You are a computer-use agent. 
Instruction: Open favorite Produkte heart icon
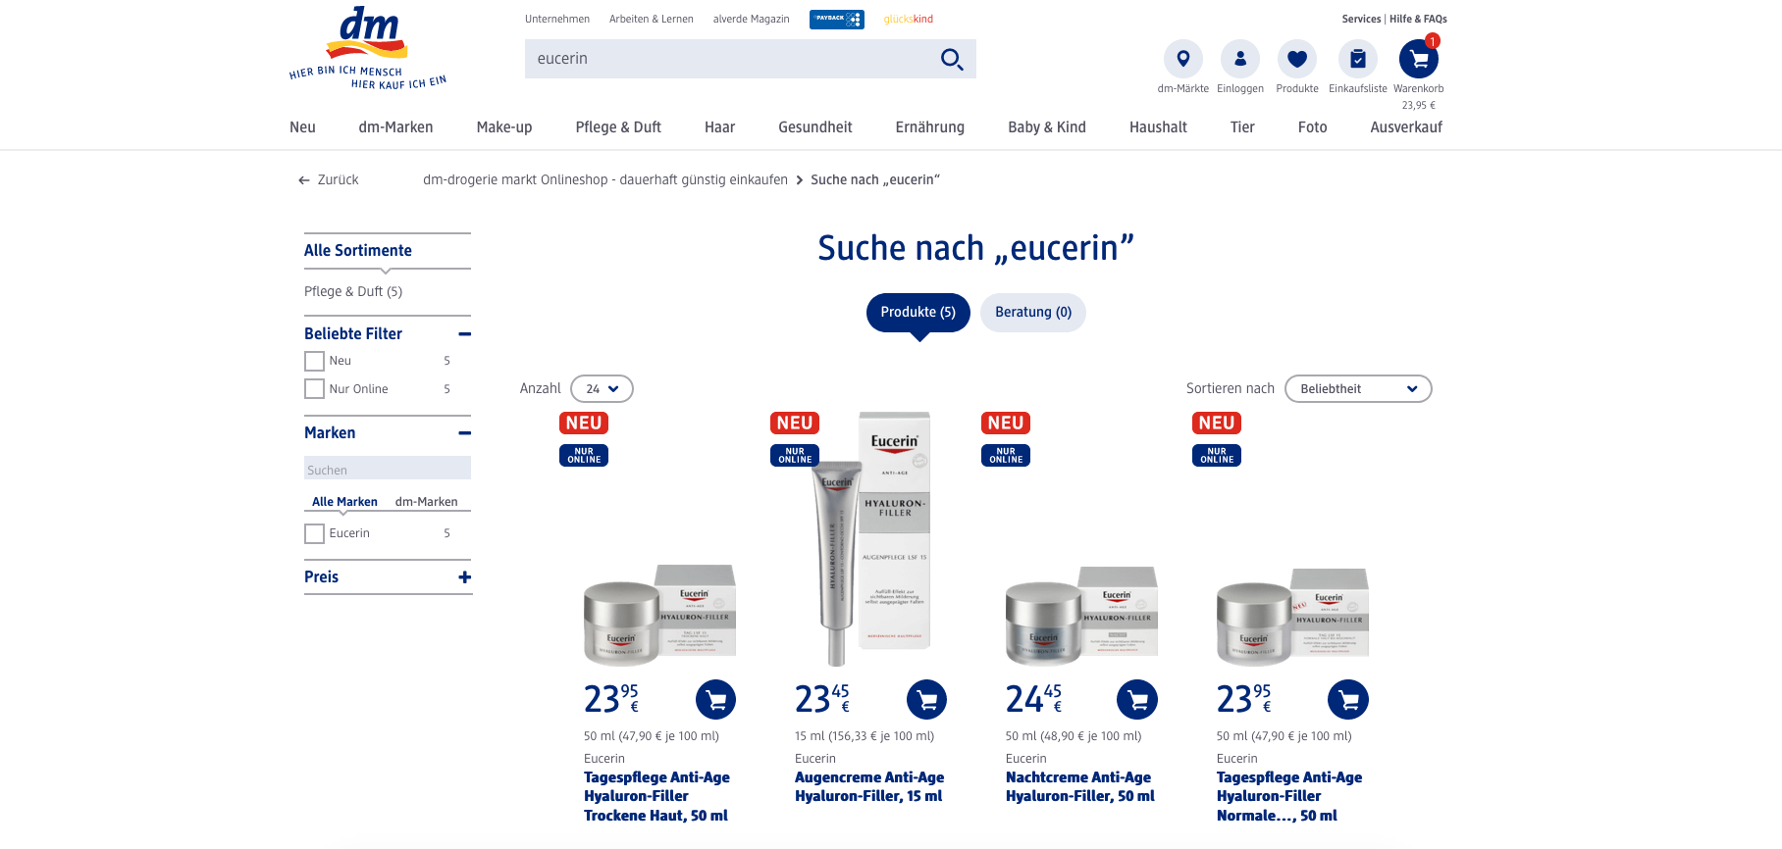point(1296,60)
